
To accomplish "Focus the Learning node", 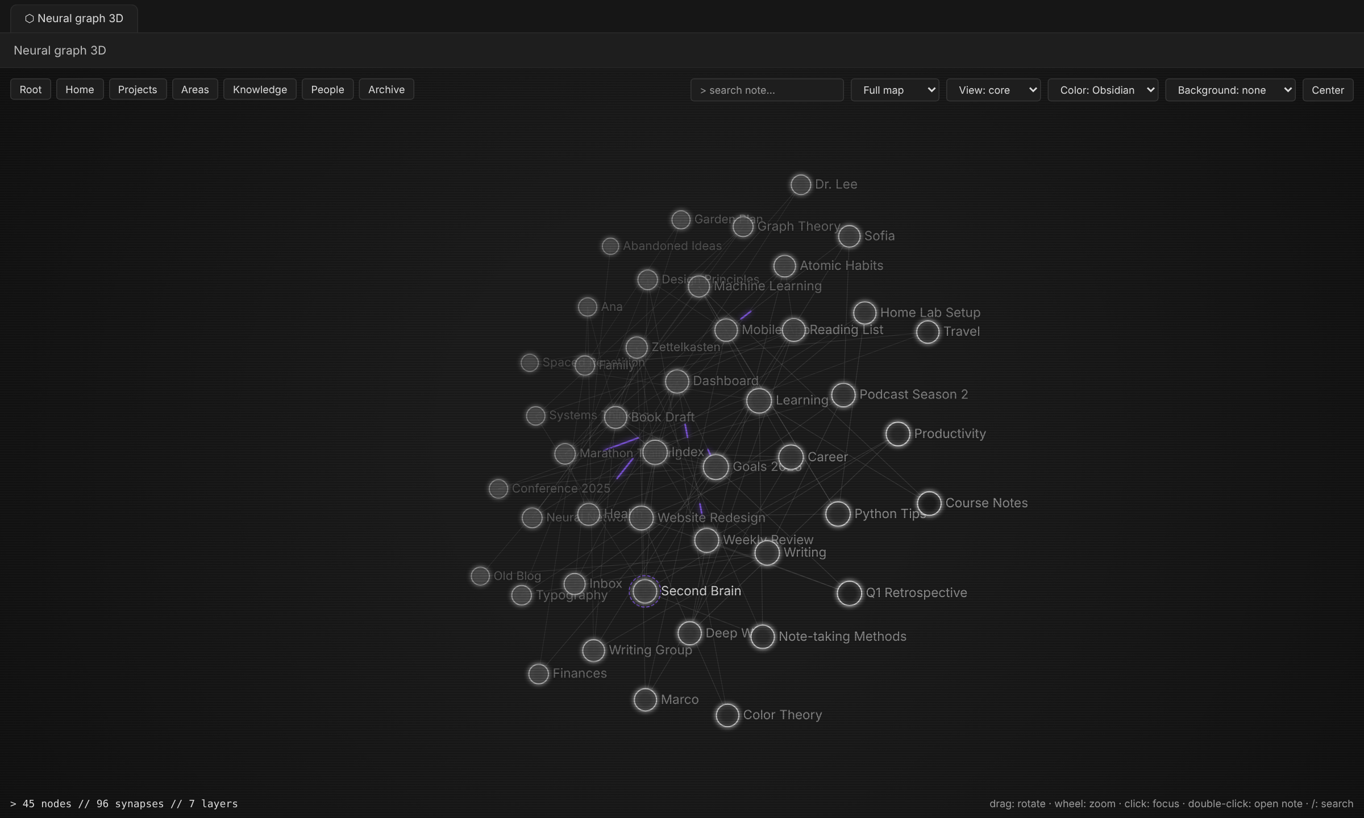I will pyautogui.click(x=759, y=401).
